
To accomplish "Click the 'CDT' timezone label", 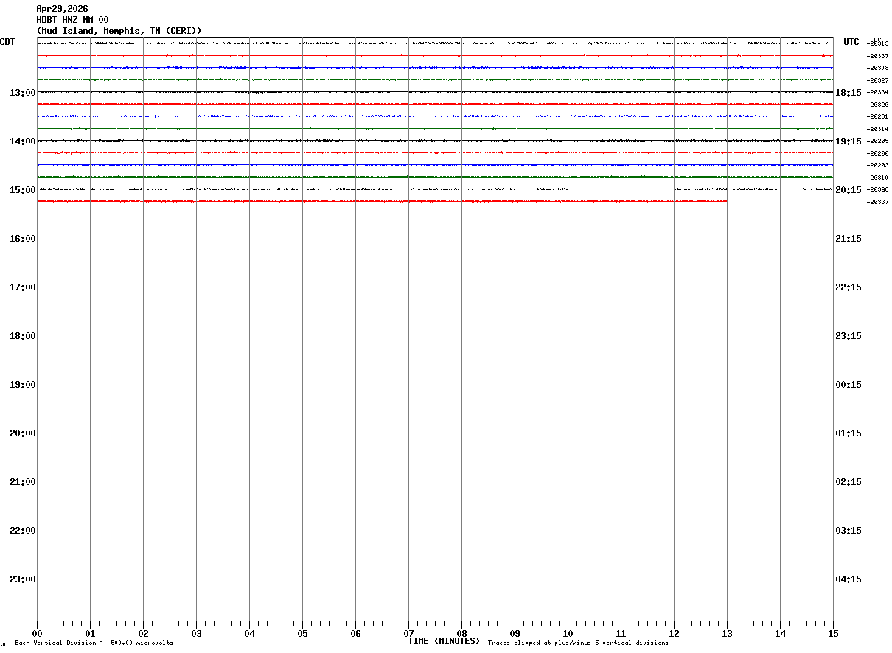I will (7, 42).
